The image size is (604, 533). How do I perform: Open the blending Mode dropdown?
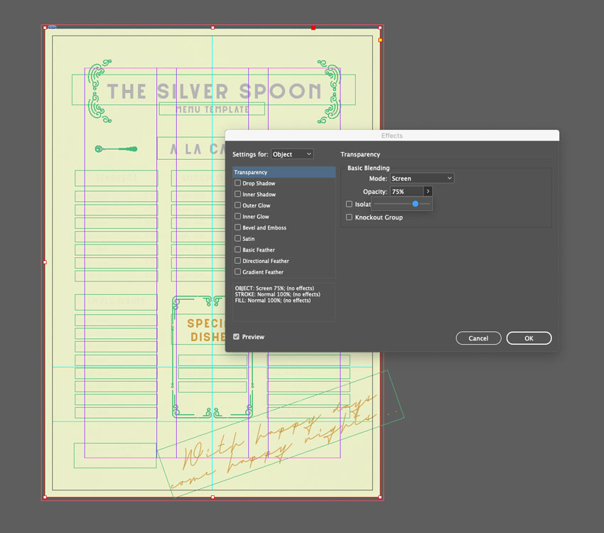click(421, 178)
